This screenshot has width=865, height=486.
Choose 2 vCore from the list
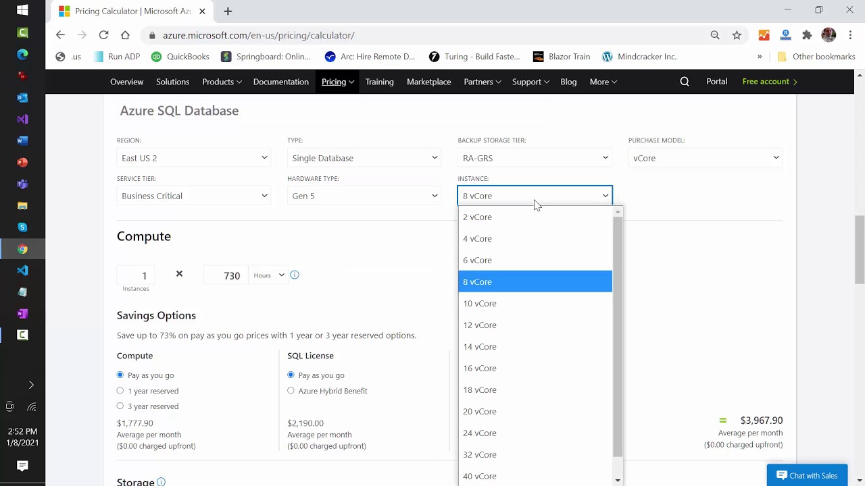[535, 217]
